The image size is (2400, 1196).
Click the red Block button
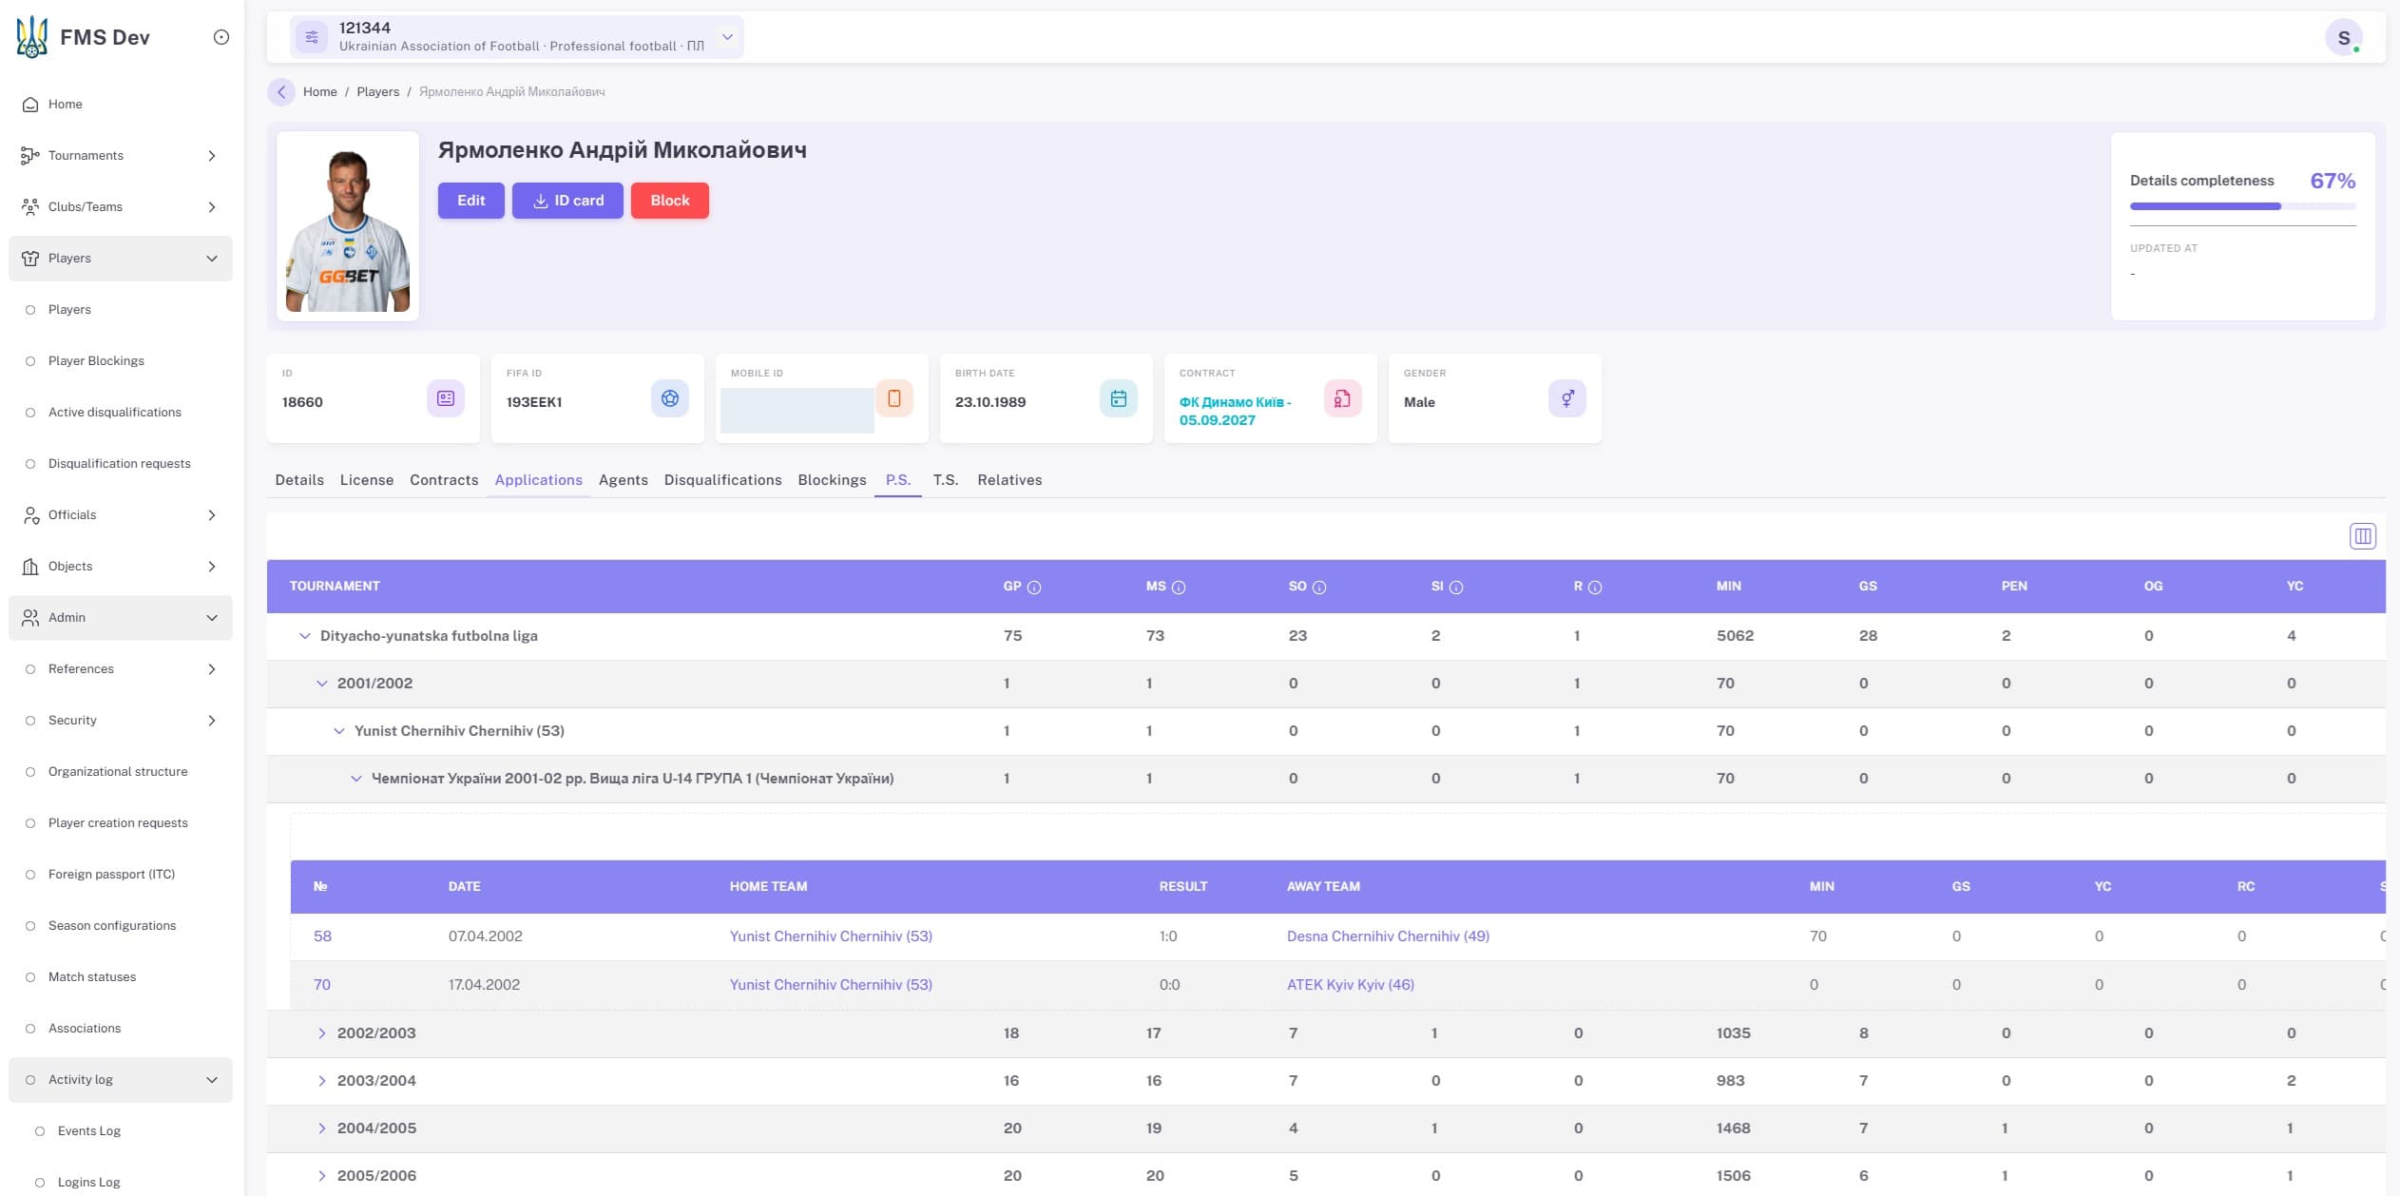[670, 201]
